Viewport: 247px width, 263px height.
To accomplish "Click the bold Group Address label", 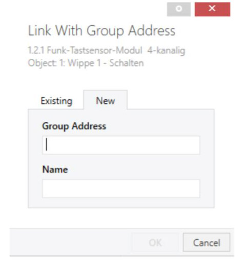I will click(74, 126).
